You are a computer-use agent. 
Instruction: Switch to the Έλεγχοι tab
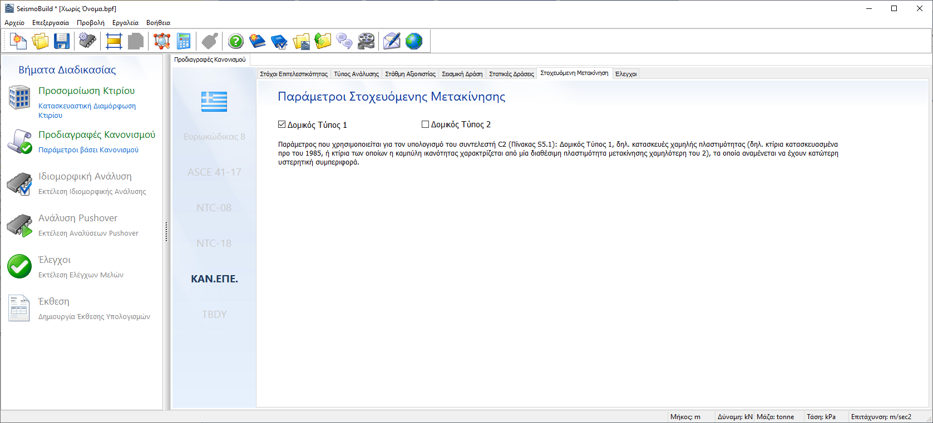(626, 74)
